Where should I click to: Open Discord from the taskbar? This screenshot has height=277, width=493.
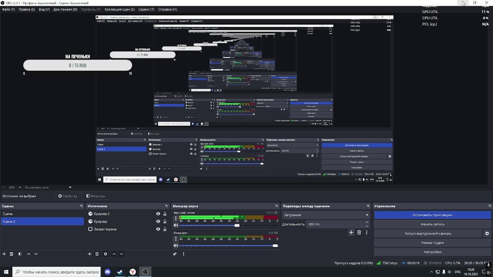point(107,272)
